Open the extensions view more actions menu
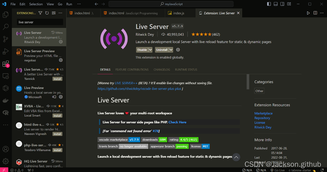This screenshot has height=172, width=327. (60, 13)
